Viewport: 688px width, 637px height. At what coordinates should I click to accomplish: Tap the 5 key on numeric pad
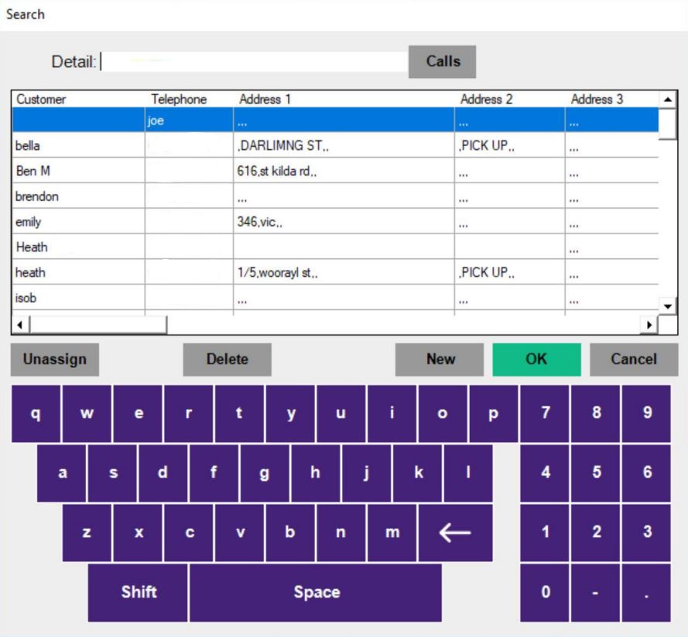pos(596,473)
